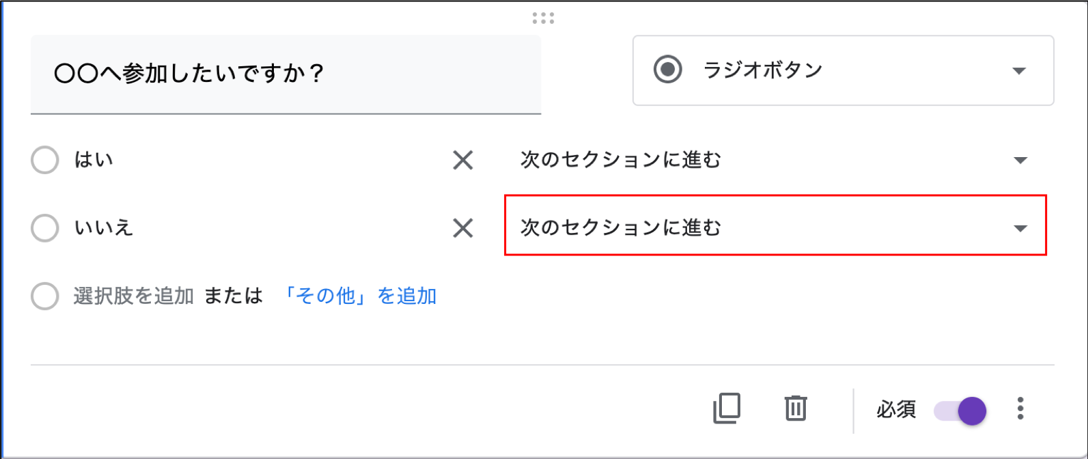Click the question title field 〇〇へ参加したいですか？
Viewport: 1088px width, 459px height.
pos(285,74)
